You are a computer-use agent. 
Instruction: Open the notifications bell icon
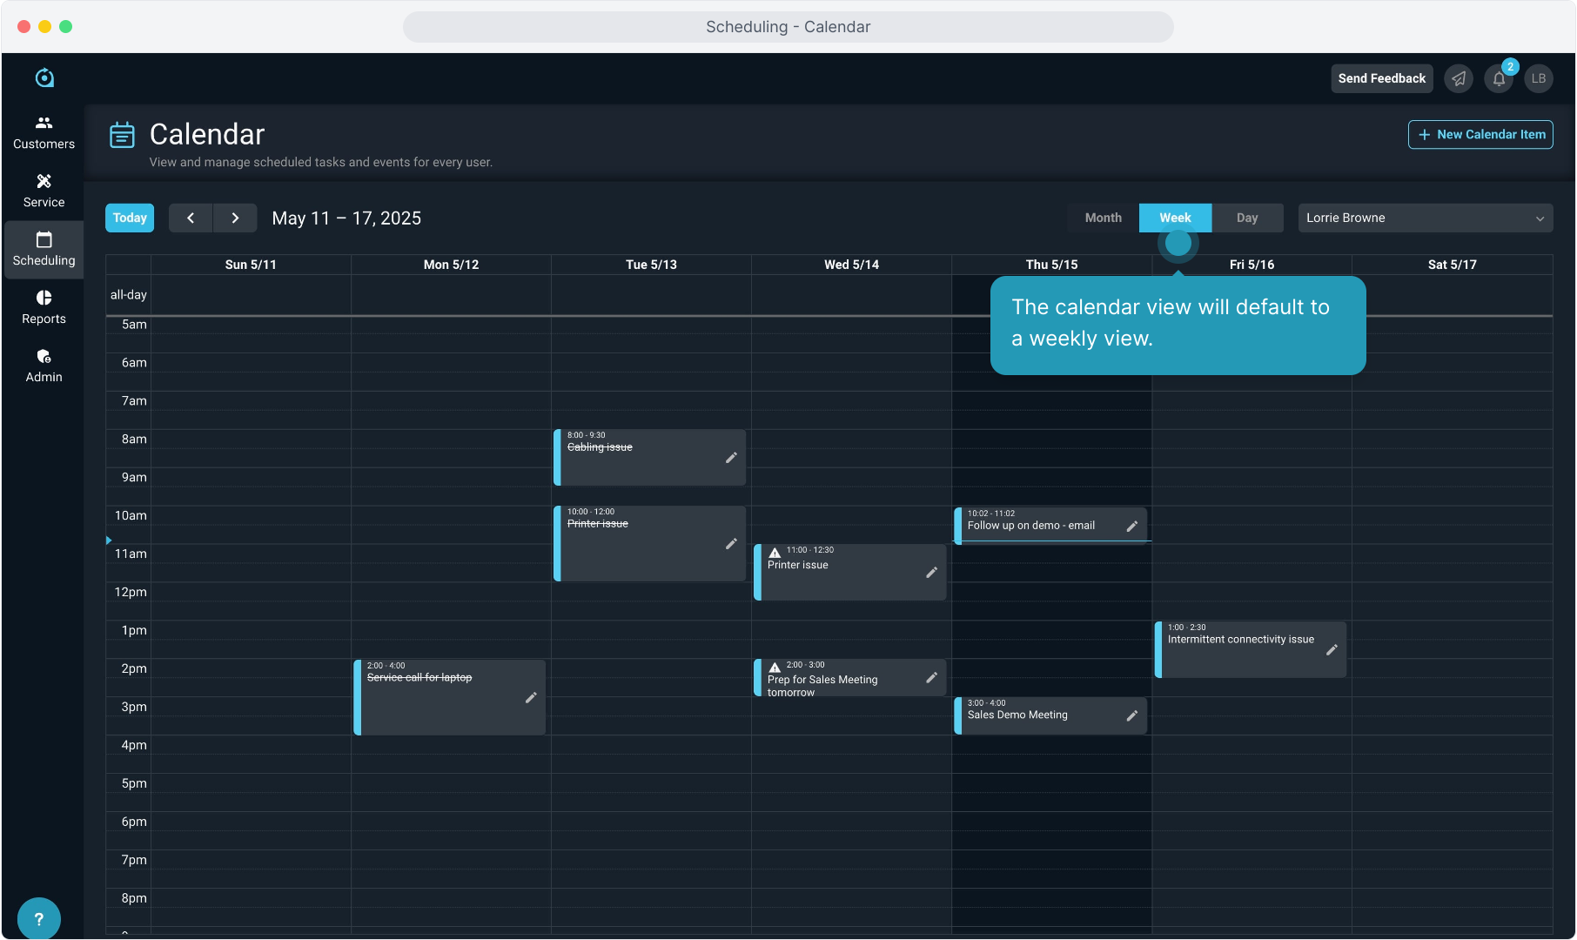1499,78
